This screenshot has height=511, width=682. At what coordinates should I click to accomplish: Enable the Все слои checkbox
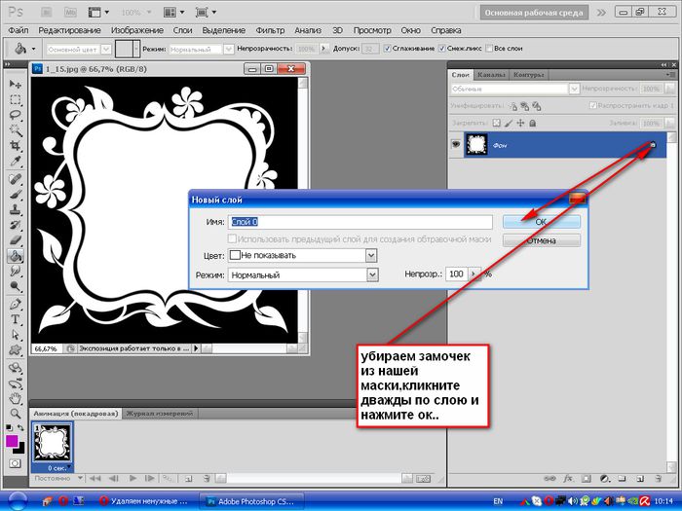(490, 48)
